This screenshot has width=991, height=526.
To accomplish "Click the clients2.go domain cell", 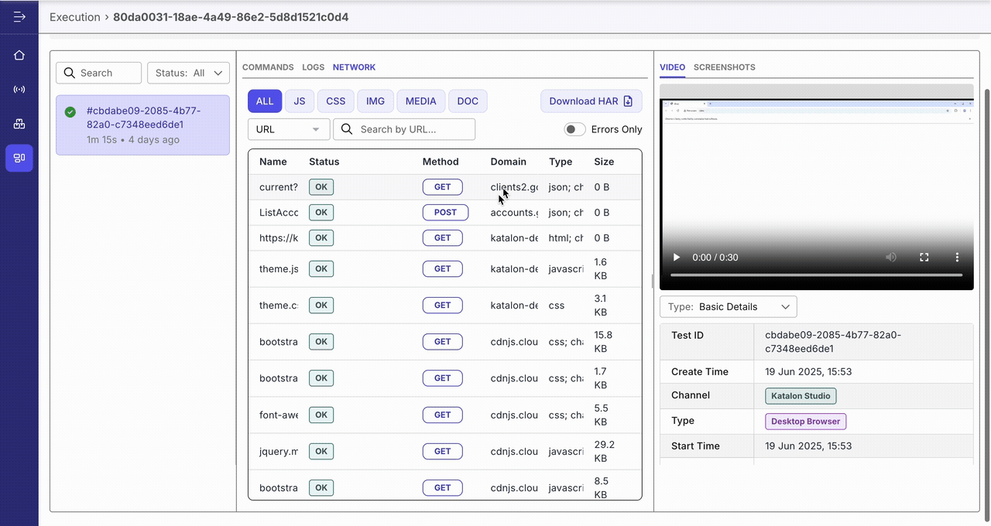I will click(x=514, y=187).
